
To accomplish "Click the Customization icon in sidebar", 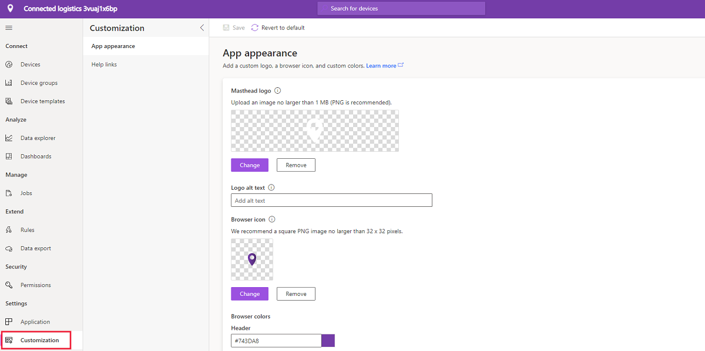I will (9, 340).
